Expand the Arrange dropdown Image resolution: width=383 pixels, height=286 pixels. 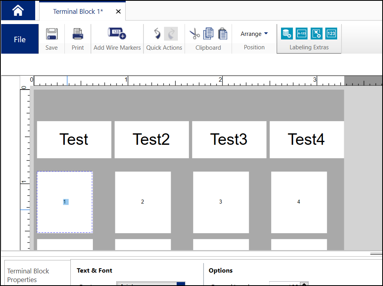pos(254,34)
